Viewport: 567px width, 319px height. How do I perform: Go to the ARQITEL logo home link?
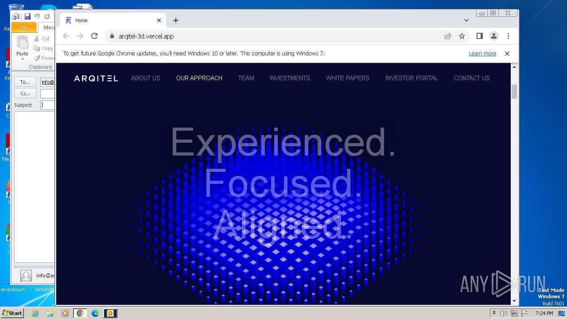click(x=96, y=78)
